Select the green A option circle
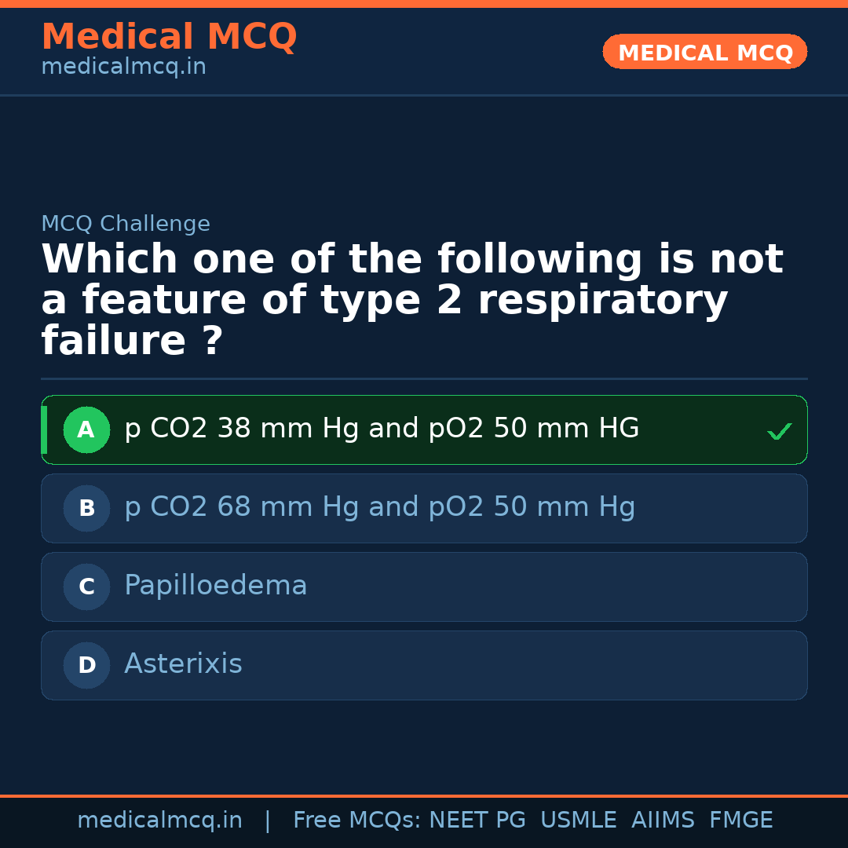 pyautogui.click(x=86, y=430)
